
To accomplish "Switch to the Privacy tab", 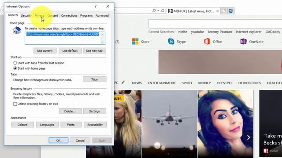I will click(x=39, y=16).
